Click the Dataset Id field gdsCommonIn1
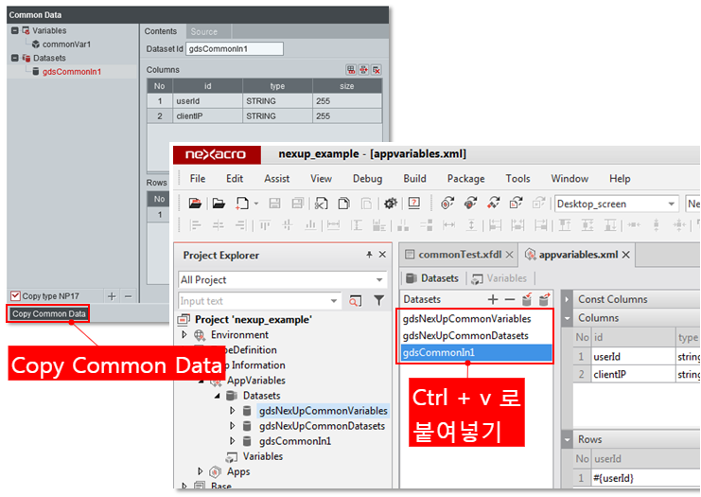 235,49
